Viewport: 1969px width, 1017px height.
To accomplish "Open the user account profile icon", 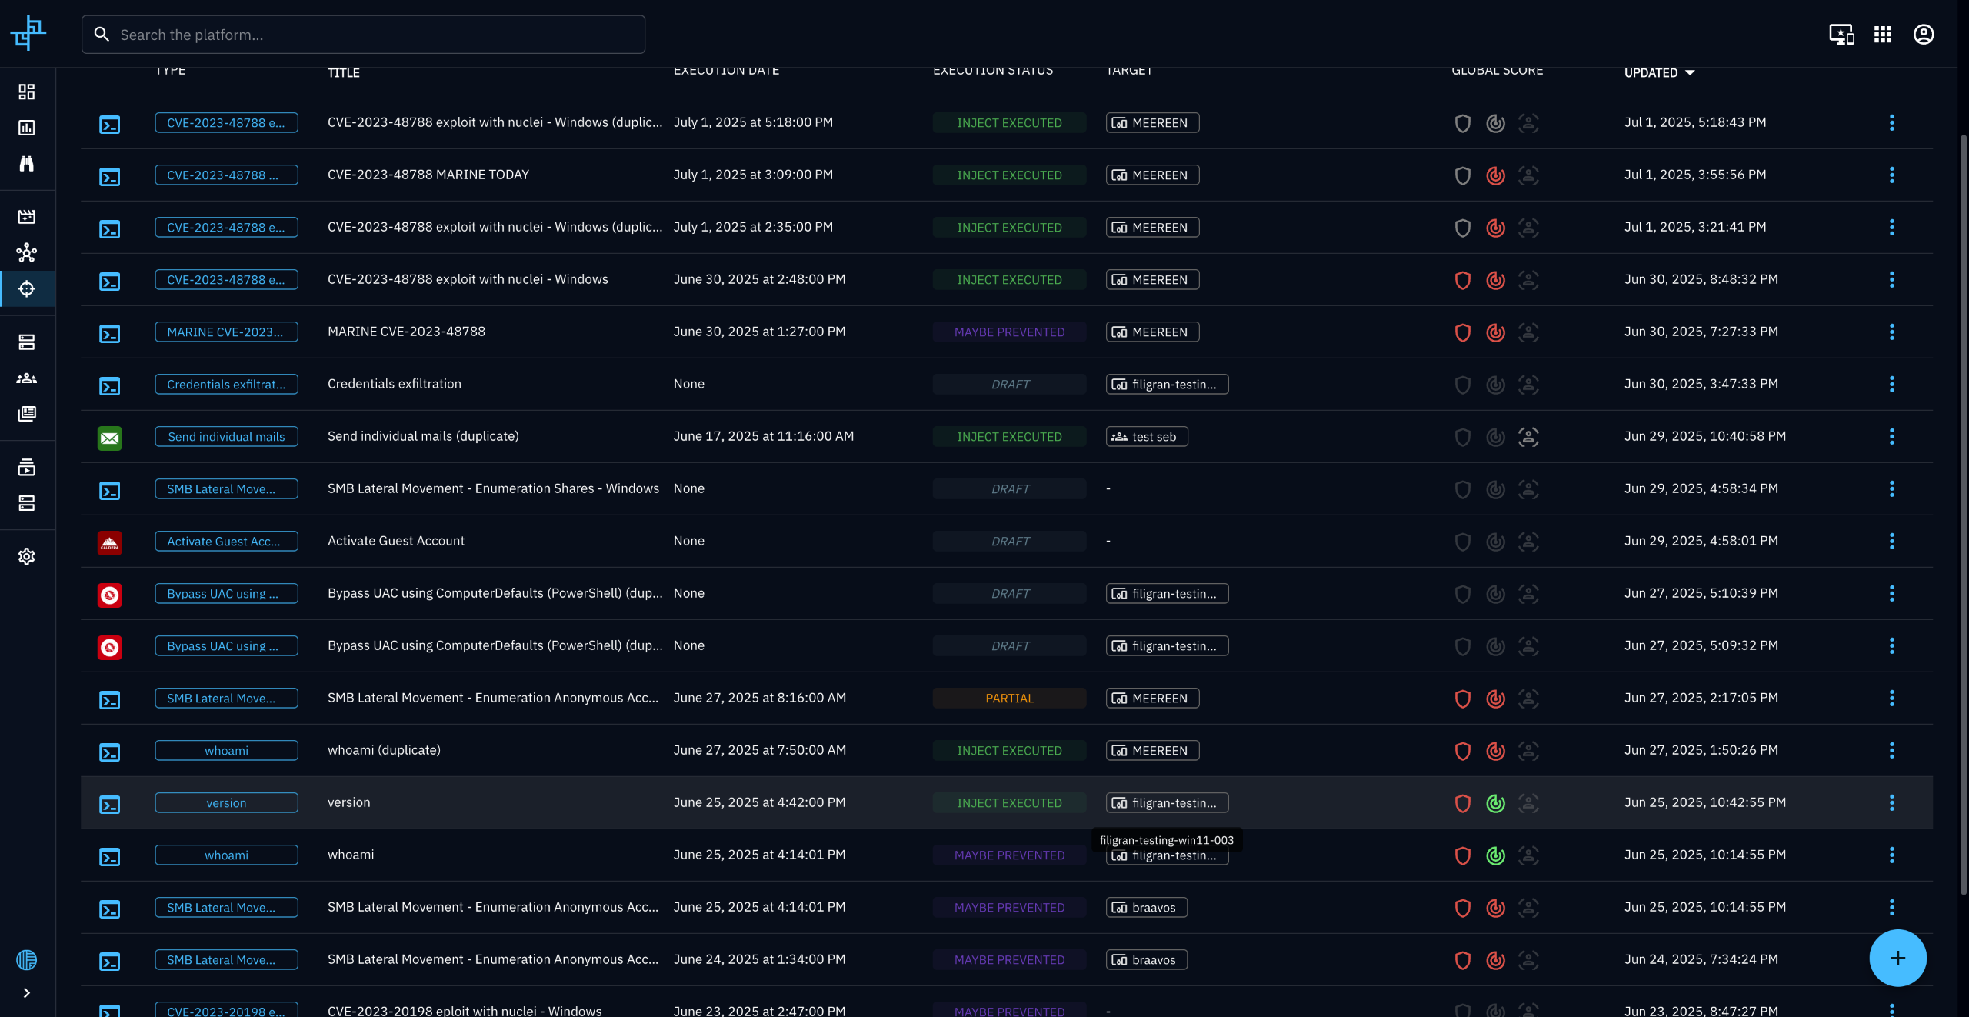I will pyautogui.click(x=1923, y=35).
